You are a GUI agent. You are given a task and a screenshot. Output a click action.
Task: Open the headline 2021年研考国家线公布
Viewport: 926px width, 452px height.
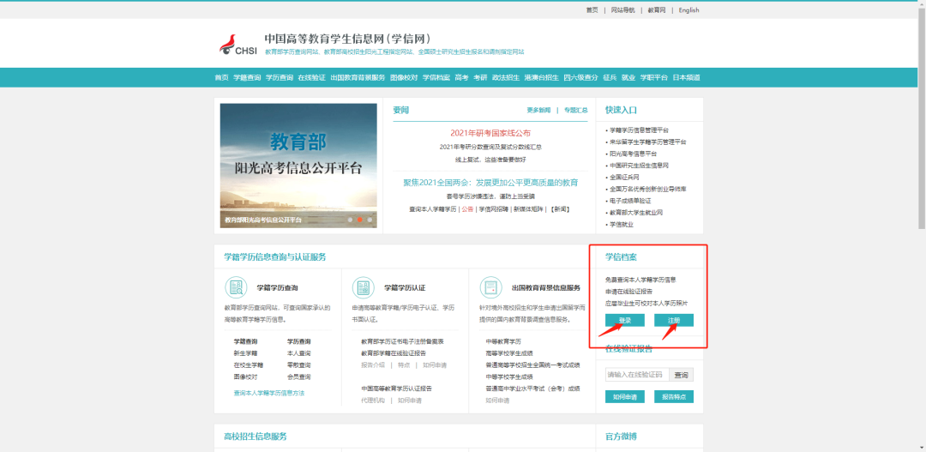490,134
